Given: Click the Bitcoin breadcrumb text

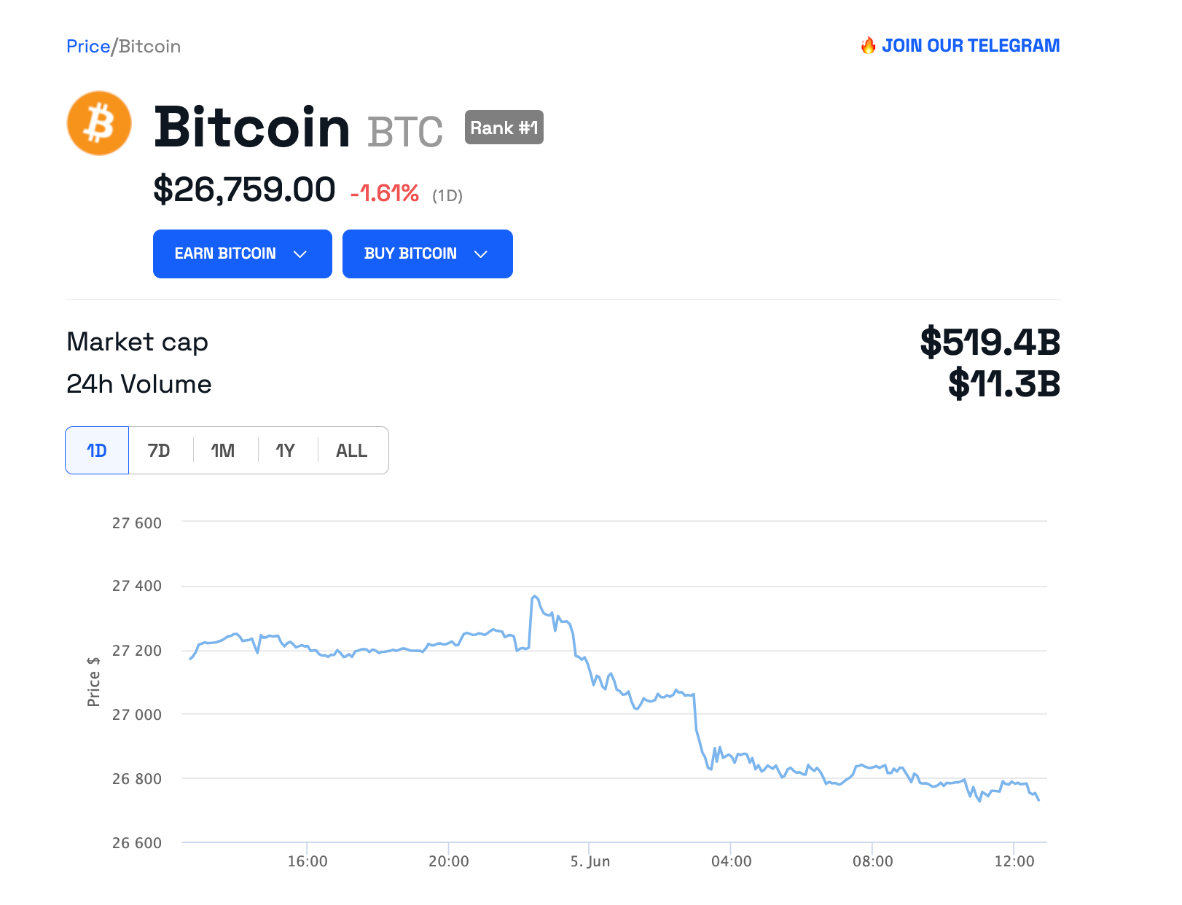Looking at the screenshot, I should click(x=149, y=47).
